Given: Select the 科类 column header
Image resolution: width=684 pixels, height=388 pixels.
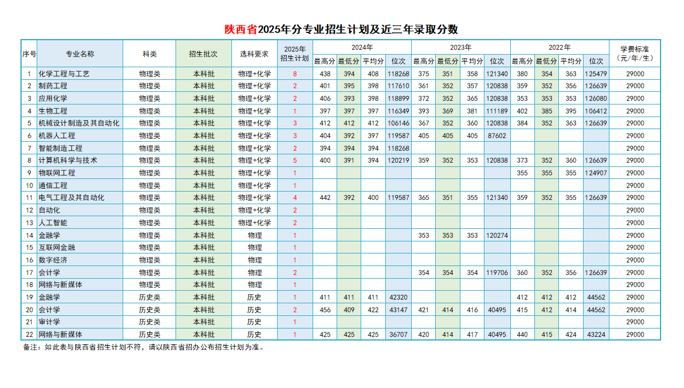Looking at the screenshot, I should click(149, 53).
